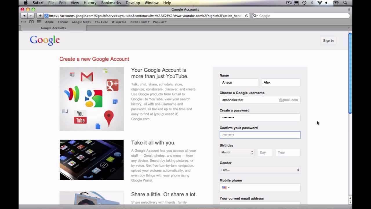The width and height of the screenshot is (371, 209).
Task: Click the Mobile phone number field
Action: (260, 188)
